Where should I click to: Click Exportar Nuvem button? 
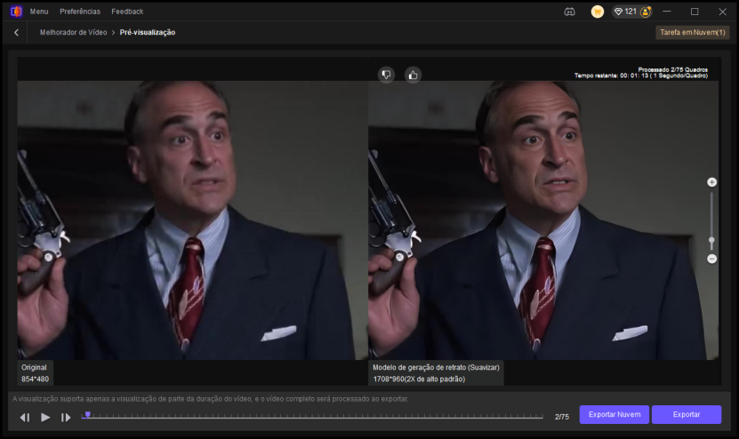(614, 414)
